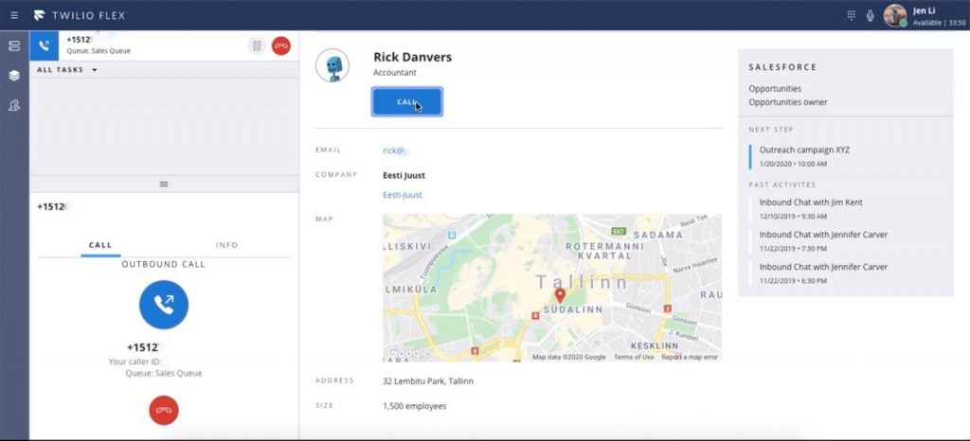Mute the microphone in top bar
Screen dimensions: 970x441
pos(870,15)
